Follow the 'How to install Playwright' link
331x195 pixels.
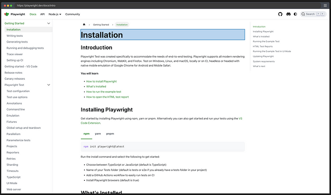point(101,81)
